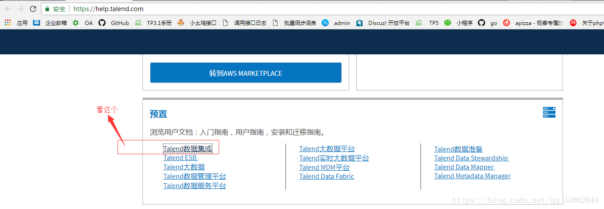Click the browser back arrow
604x209 pixels.
(8, 8)
